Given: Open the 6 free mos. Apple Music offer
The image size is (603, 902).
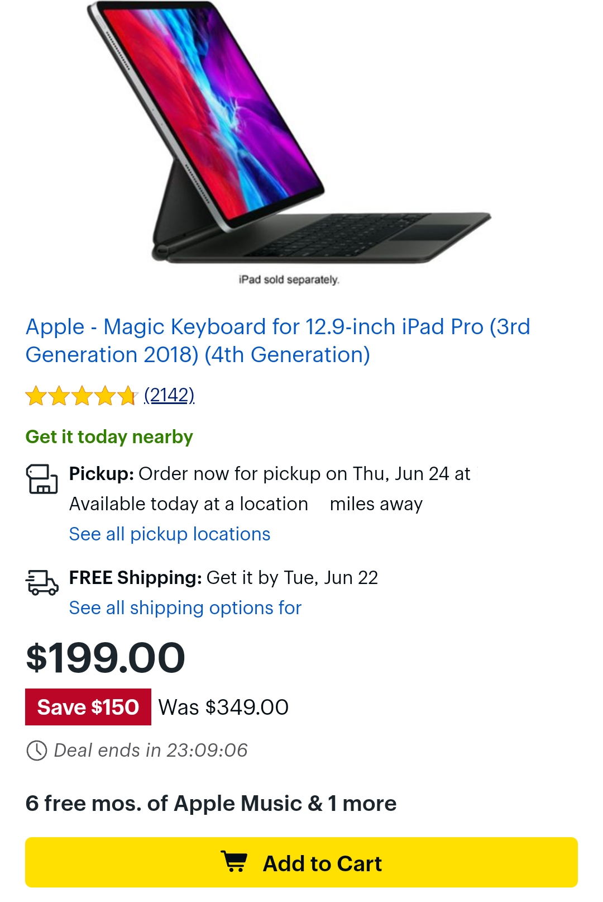Looking at the screenshot, I should coord(211,804).
